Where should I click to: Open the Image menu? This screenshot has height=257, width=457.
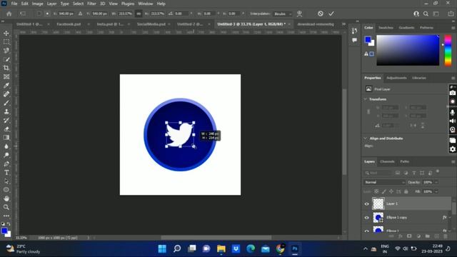pyautogui.click(x=37, y=4)
